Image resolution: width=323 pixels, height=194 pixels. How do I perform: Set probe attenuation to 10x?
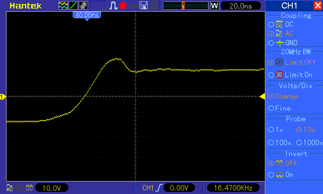306,130
